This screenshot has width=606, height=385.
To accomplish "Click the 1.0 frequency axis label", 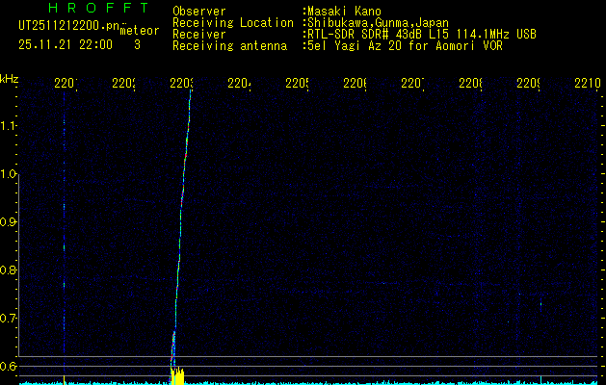I will pos(10,174).
